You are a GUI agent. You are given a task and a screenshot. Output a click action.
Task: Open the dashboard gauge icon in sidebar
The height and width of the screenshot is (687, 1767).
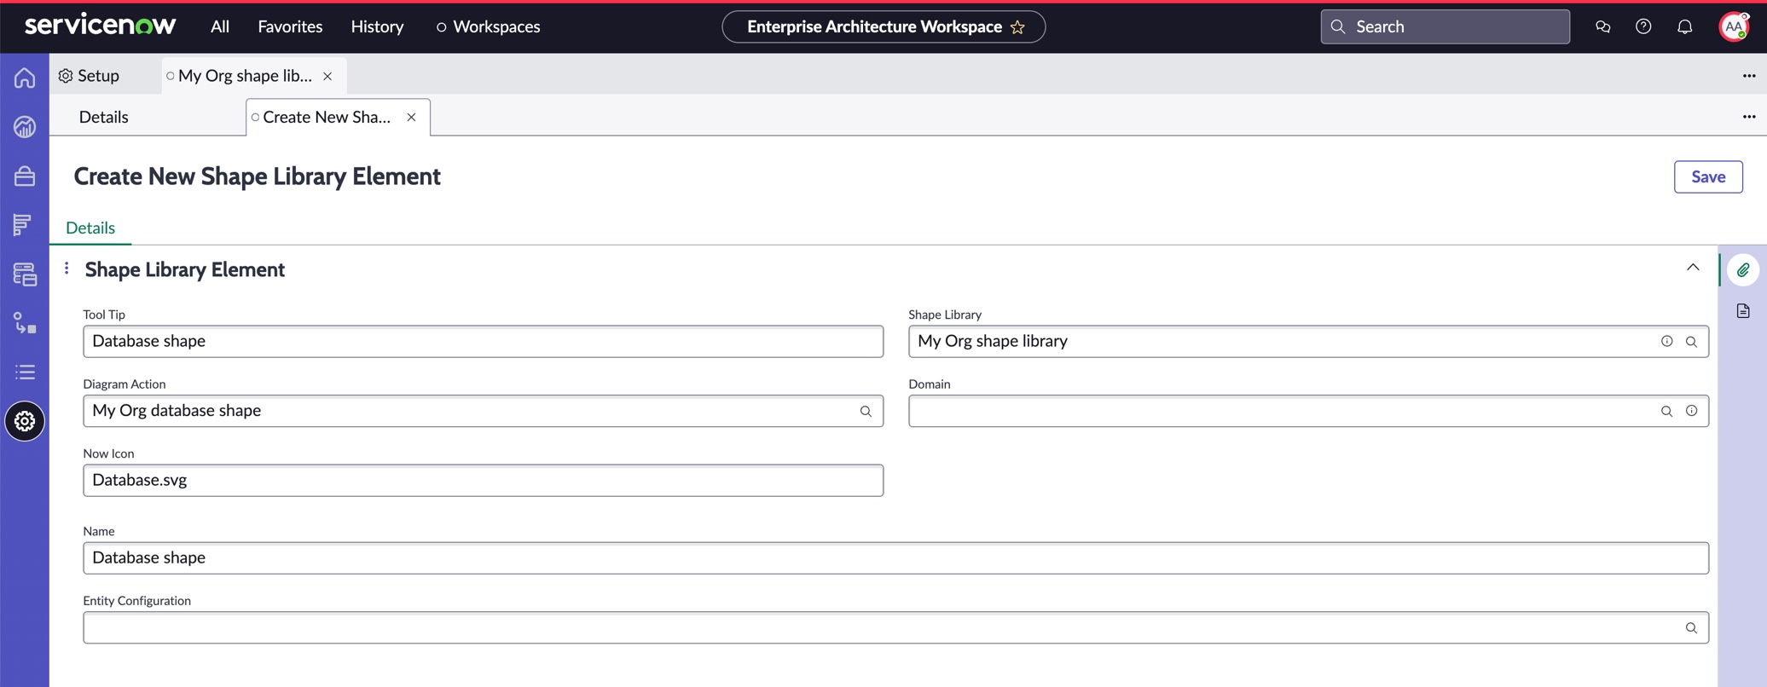click(25, 127)
